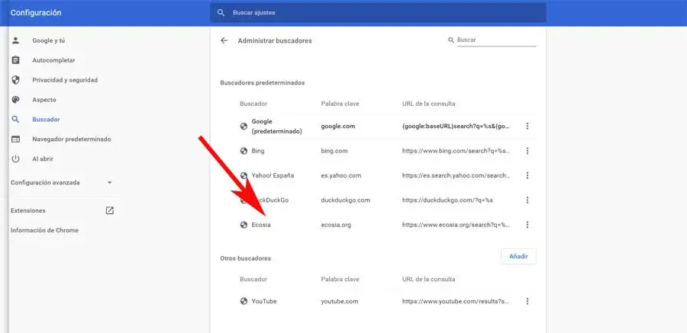This screenshot has height=333, width=687.
Task: Click the Yahoo search query URL
Action: tap(456, 175)
